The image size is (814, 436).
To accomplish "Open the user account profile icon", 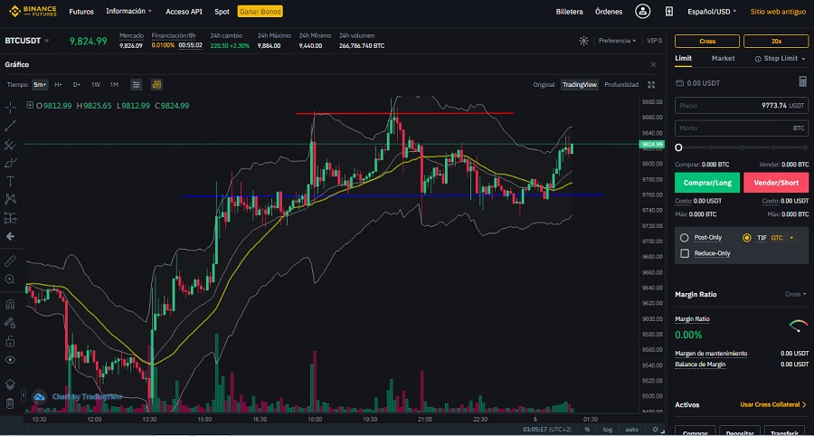I will 643,12.
